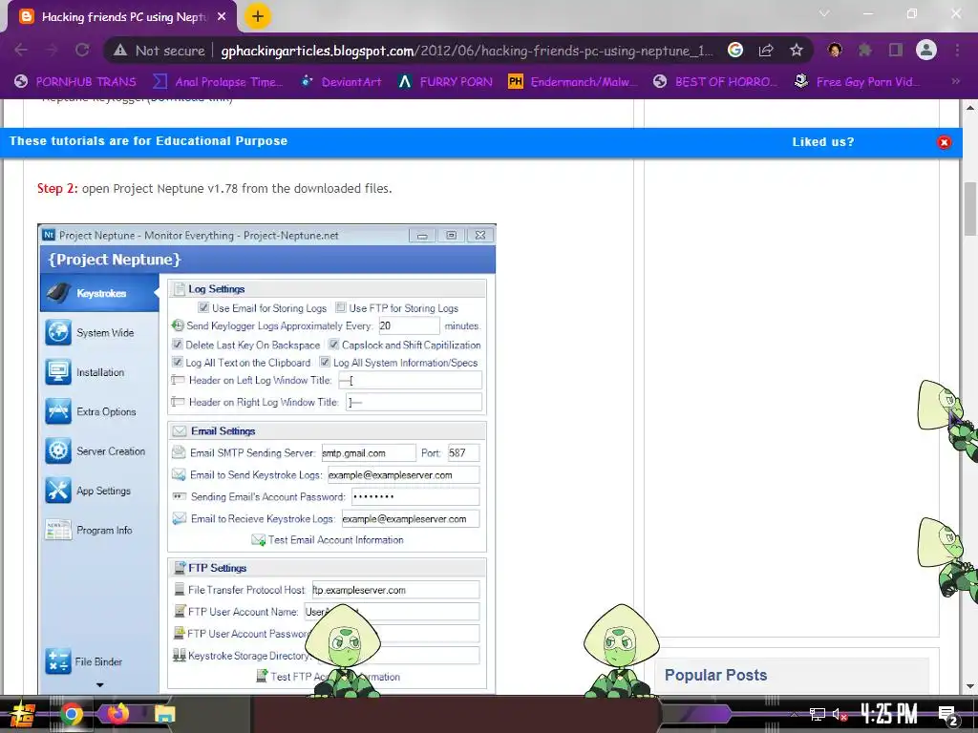
Task: Toggle Use Email for Storing Logs
Action: tap(203, 307)
